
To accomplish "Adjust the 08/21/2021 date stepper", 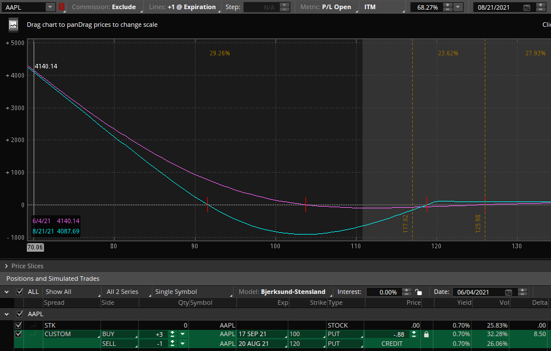I will coord(541,7).
